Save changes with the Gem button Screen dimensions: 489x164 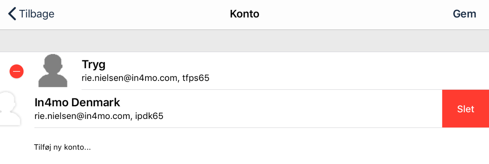click(464, 14)
